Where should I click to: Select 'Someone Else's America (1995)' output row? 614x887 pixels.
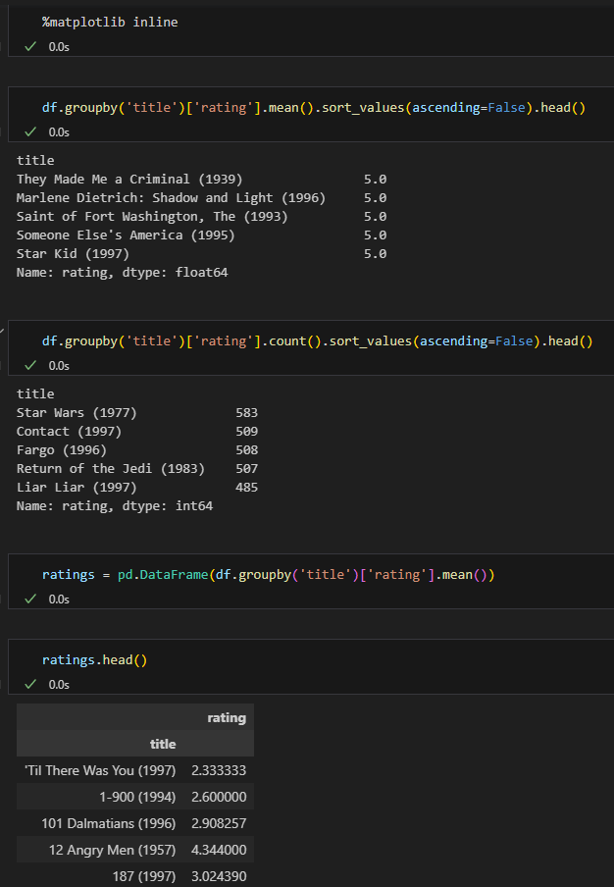pos(201,235)
